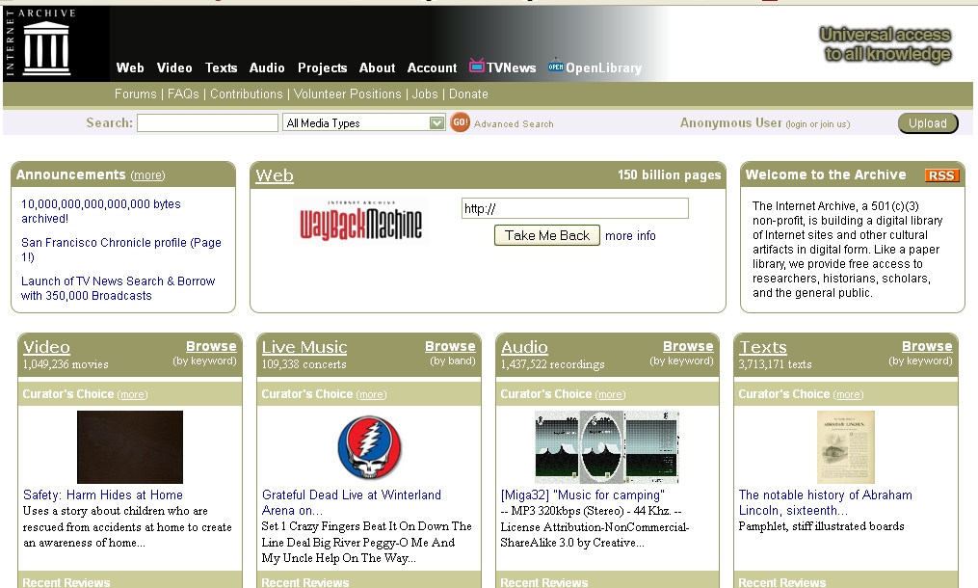Open the Jobs link
This screenshot has width=978, height=588.
coord(425,94)
